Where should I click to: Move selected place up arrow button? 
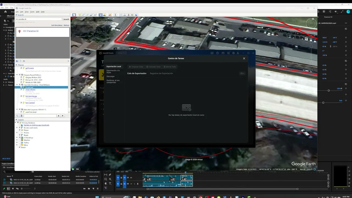point(58,116)
